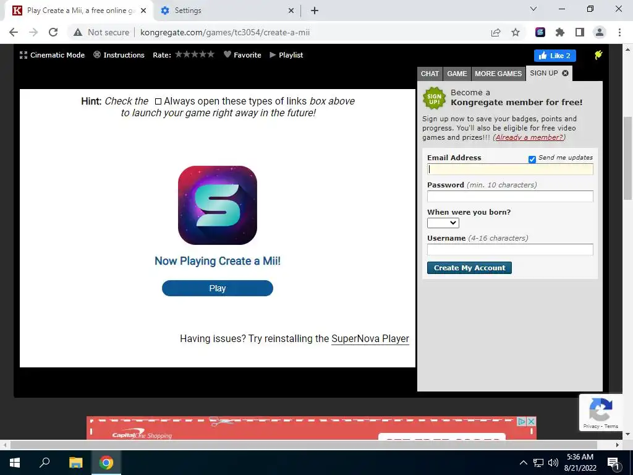633x475 pixels.
Task: Open the taskbar clock and date
Action: tap(580, 463)
